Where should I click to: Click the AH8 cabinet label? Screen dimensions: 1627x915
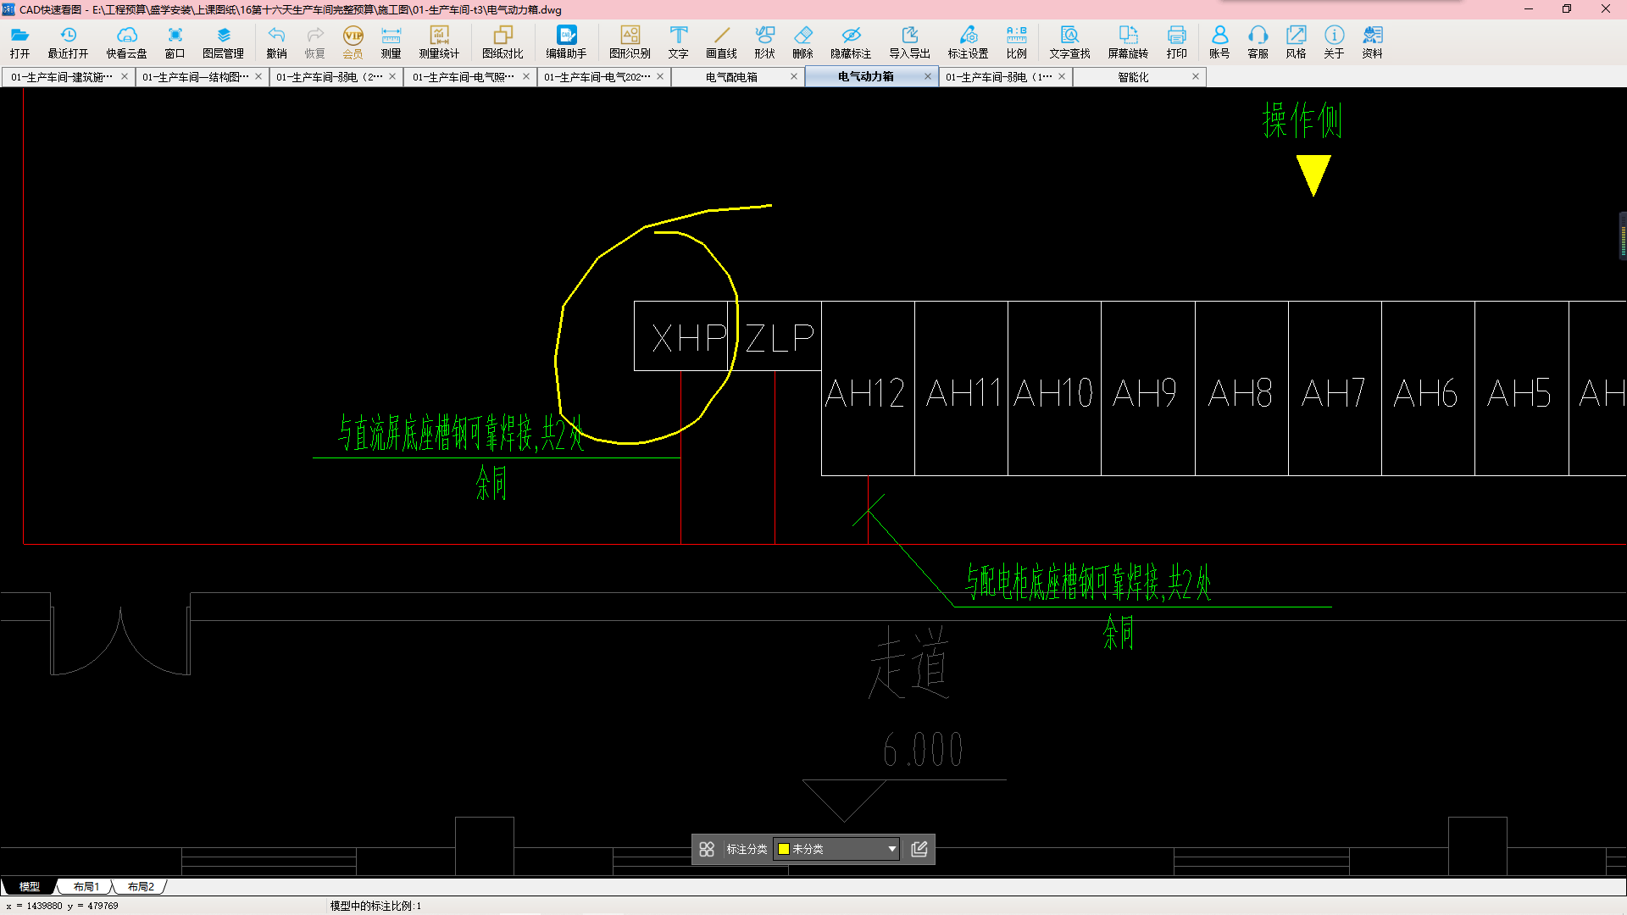[1241, 393]
